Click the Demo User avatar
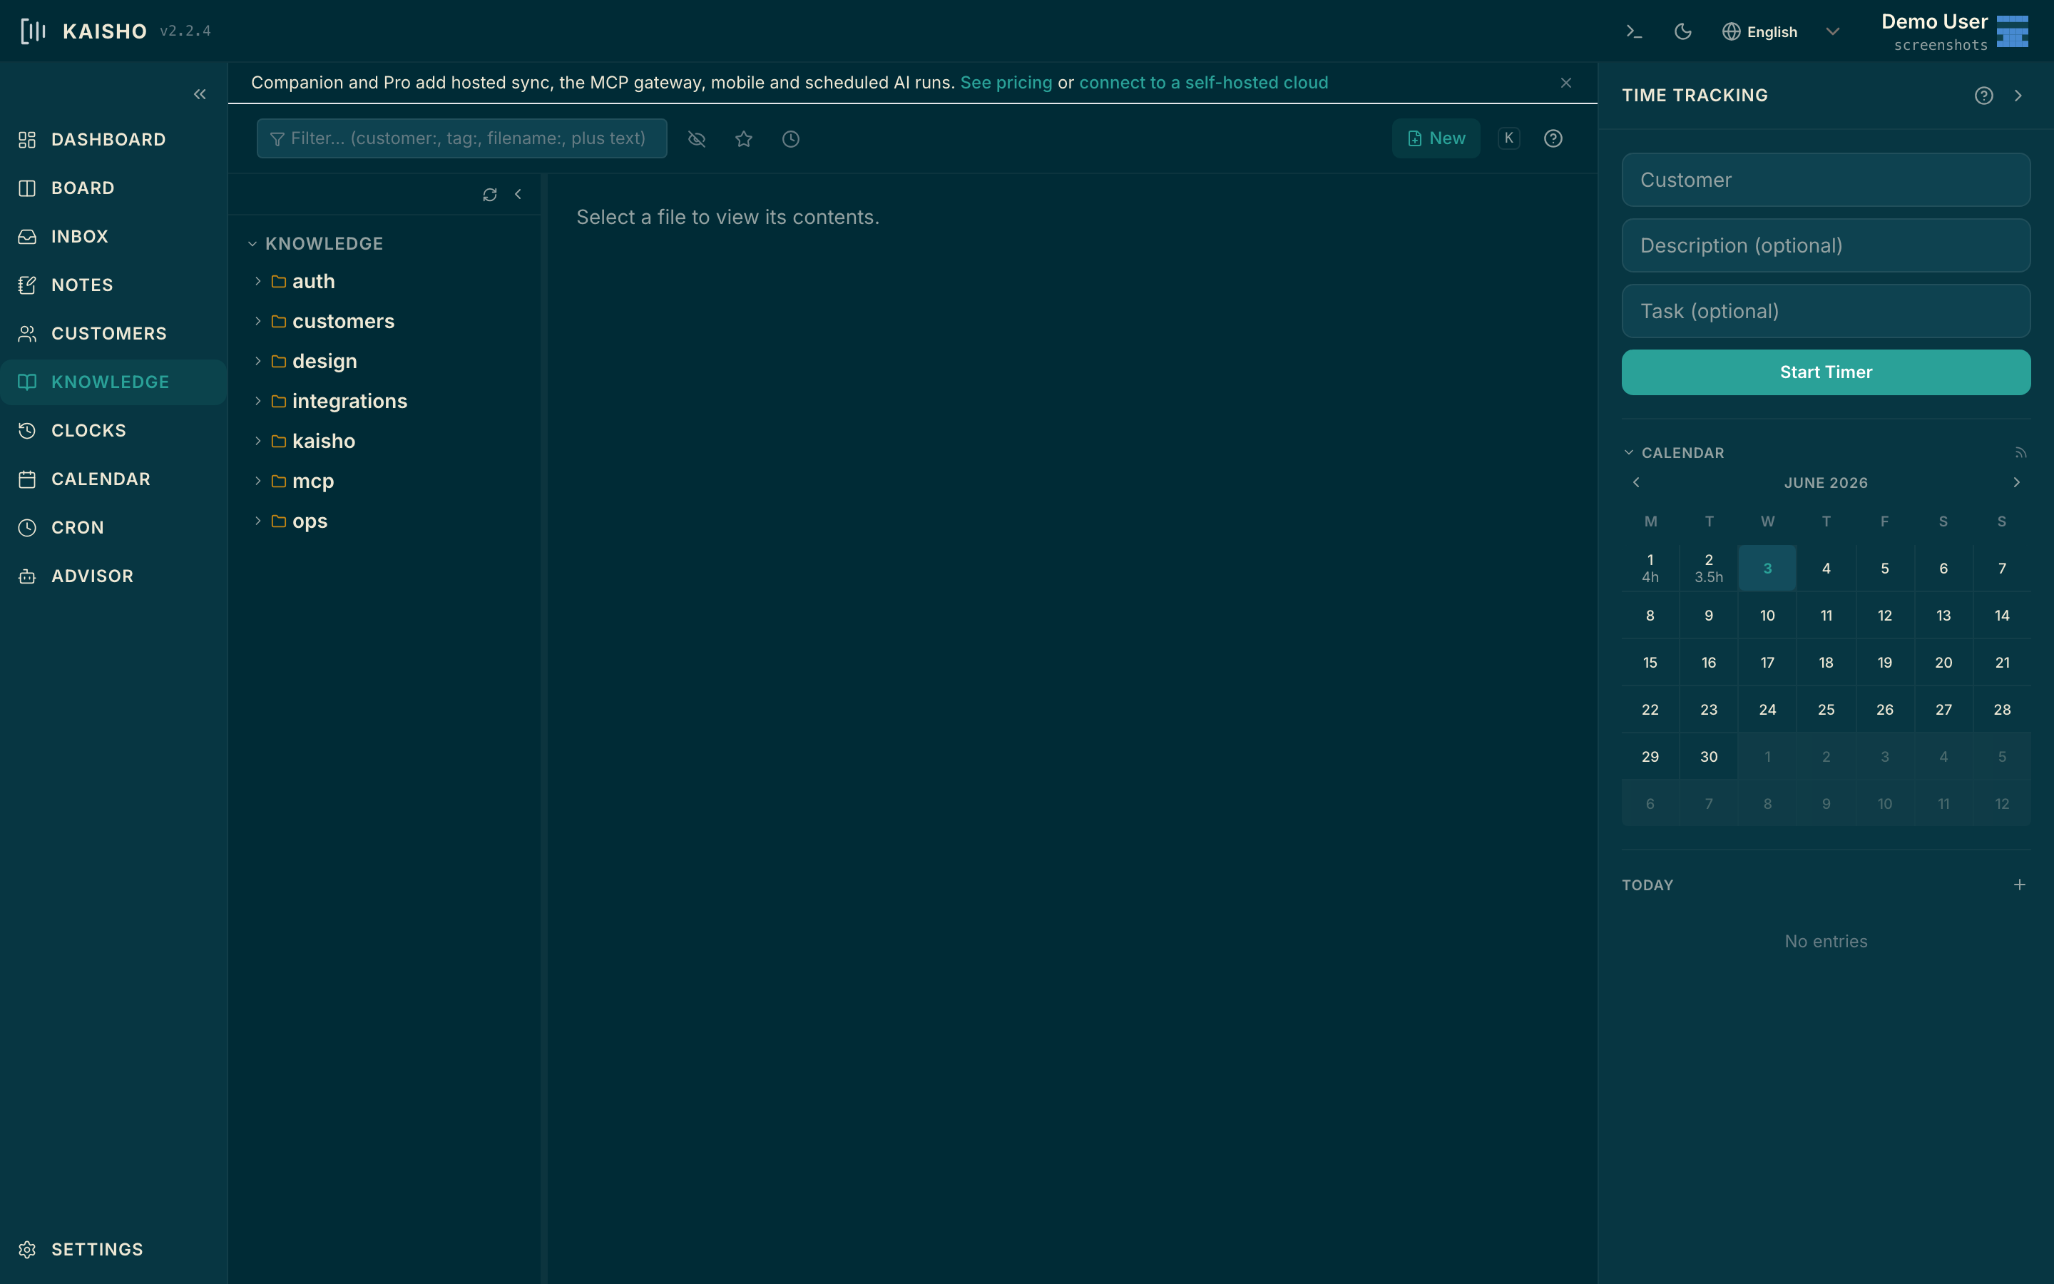Image resolution: width=2054 pixels, height=1284 pixels. [x=2013, y=31]
